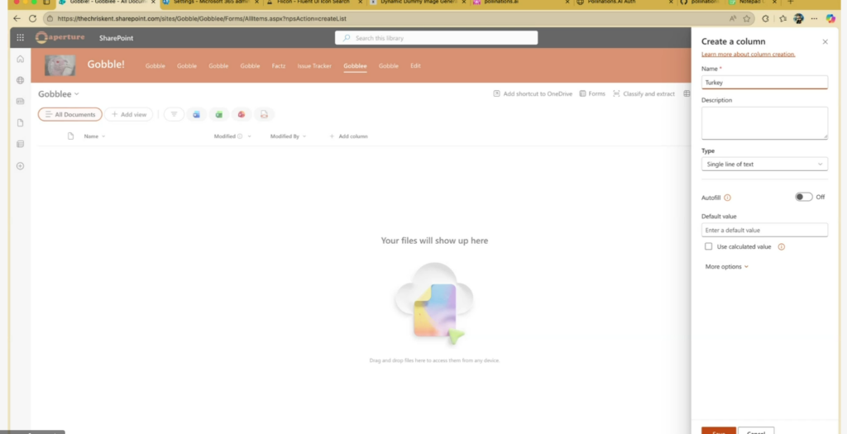Click the Search this library box
The image size is (847, 434).
[436, 38]
